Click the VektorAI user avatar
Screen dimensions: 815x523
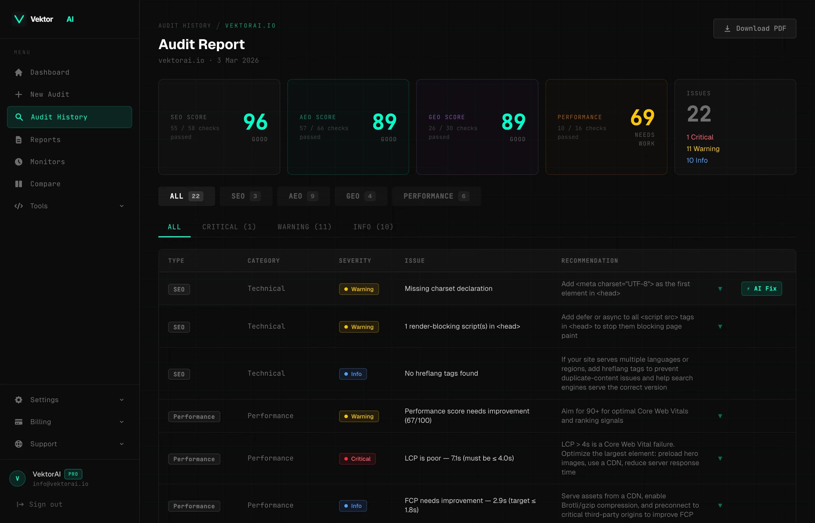pyautogui.click(x=17, y=478)
